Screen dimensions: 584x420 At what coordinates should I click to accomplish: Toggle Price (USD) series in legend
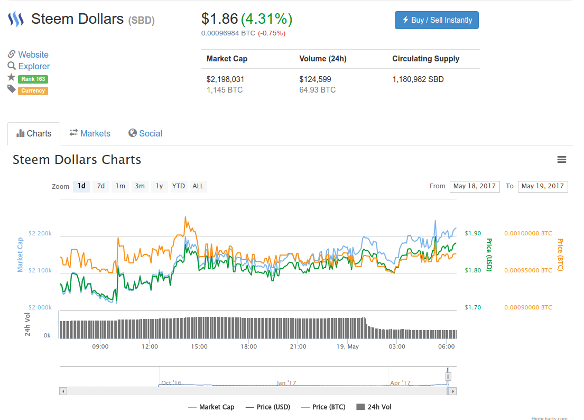pyautogui.click(x=268, y=407)
